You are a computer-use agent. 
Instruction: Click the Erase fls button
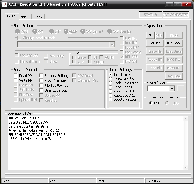click(155, 51)
